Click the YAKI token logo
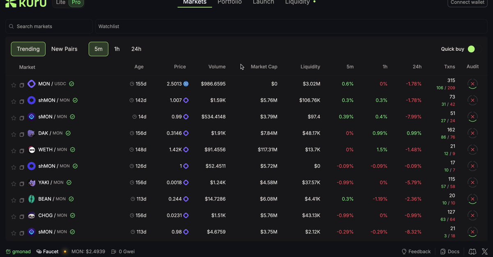Screen dimensions: 493x257 tap(32, 183)
